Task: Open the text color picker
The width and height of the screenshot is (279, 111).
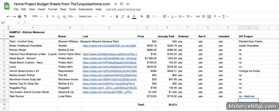Action: coord(134,17)
